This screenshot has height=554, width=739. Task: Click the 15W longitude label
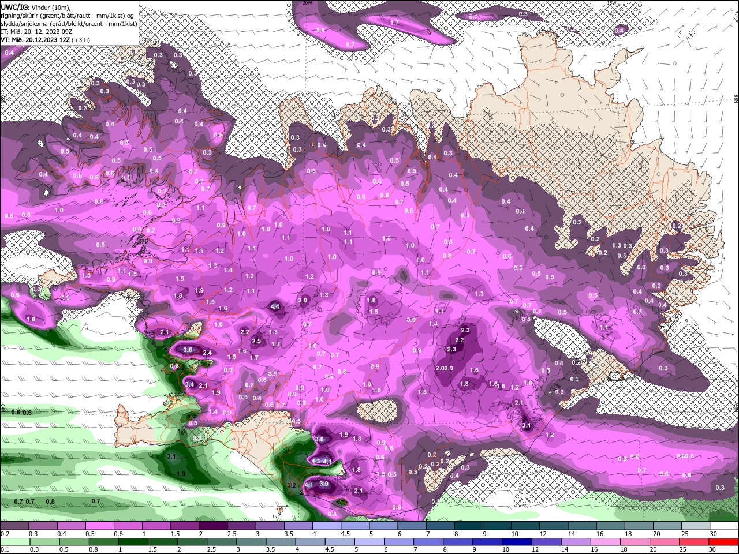[x=611, y=3]
